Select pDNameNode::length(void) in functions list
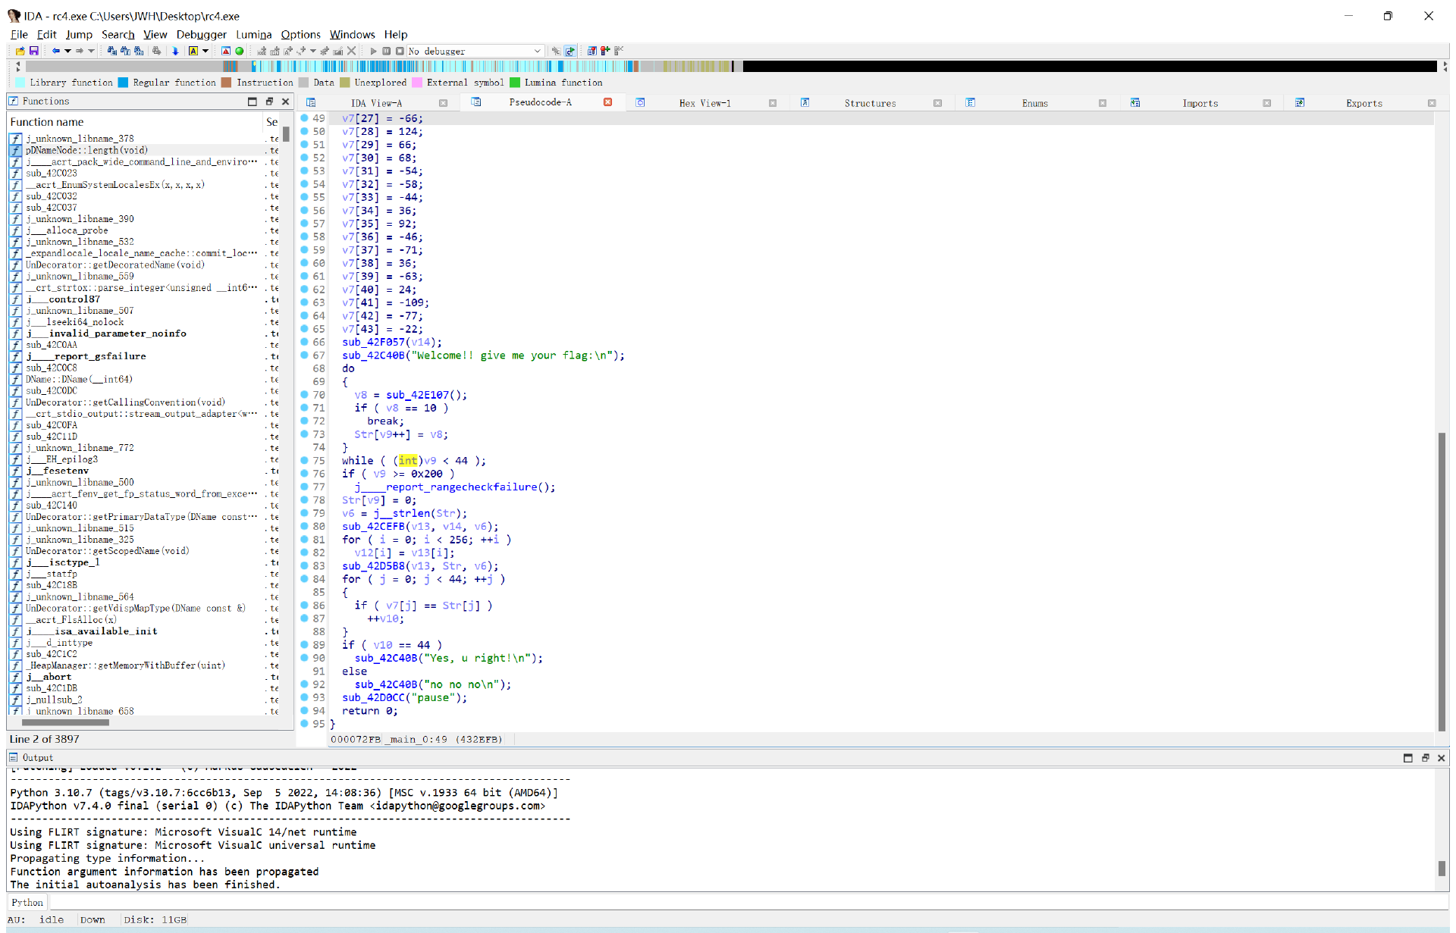 tap(86, 150)
